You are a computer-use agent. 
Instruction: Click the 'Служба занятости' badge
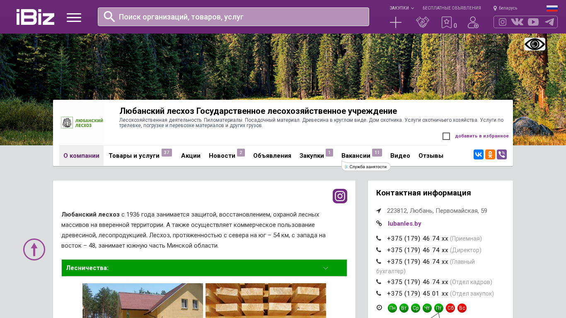click(366, 166)
